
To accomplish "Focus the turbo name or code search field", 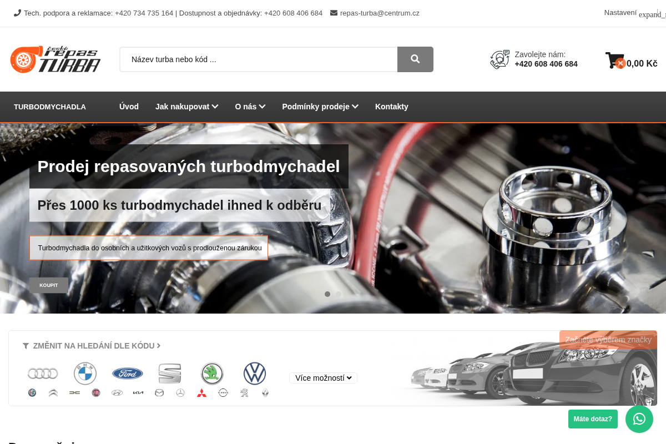I will [x=259, y=59].
